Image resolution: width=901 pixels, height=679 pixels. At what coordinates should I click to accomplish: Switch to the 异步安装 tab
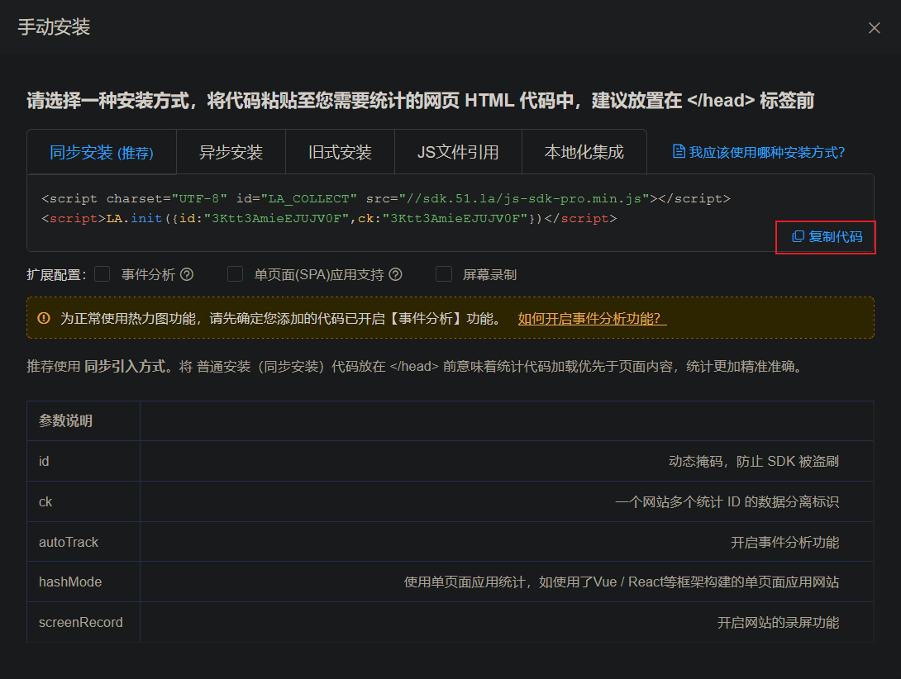coord(231,152)
